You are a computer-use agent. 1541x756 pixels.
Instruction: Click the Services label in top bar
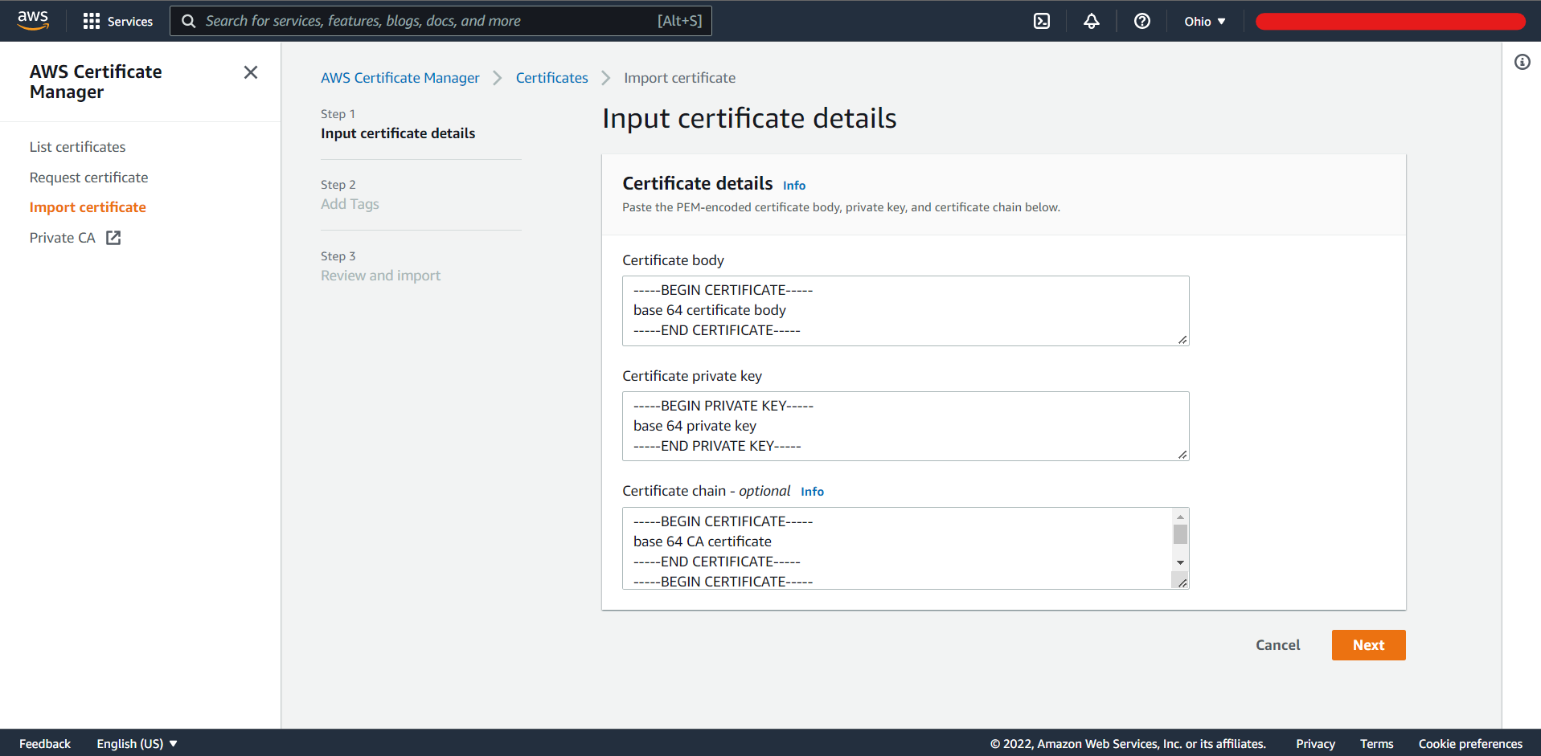[x=130, y=22]
